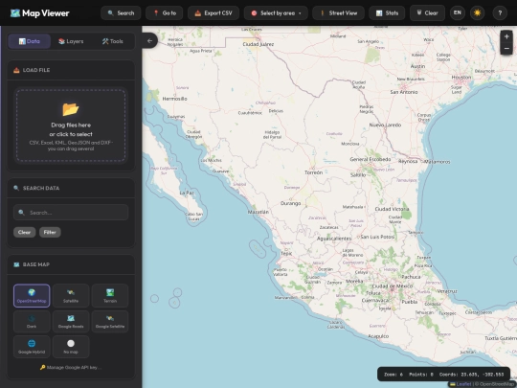
Task: Click the Map Viewer logo icon
Action: pyautogui.click(x=14, y=13)
